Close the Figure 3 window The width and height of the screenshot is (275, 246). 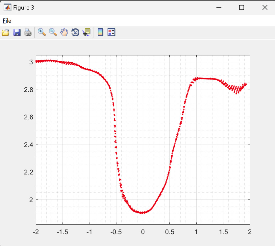click(264, 7)
